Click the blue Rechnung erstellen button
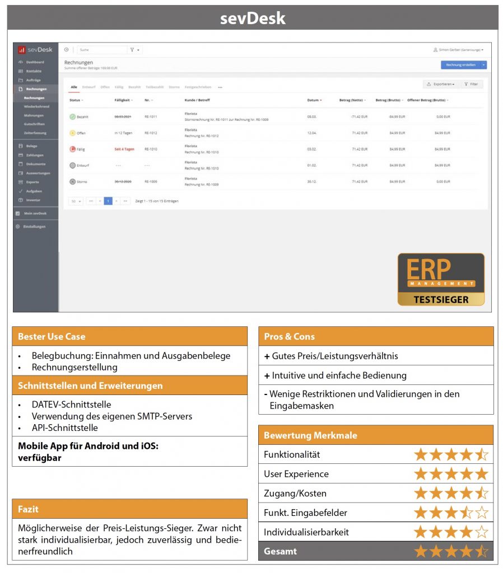Viewport: 503px width, 573px height. click(460, 65)
